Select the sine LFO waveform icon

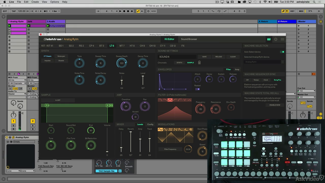165,129
